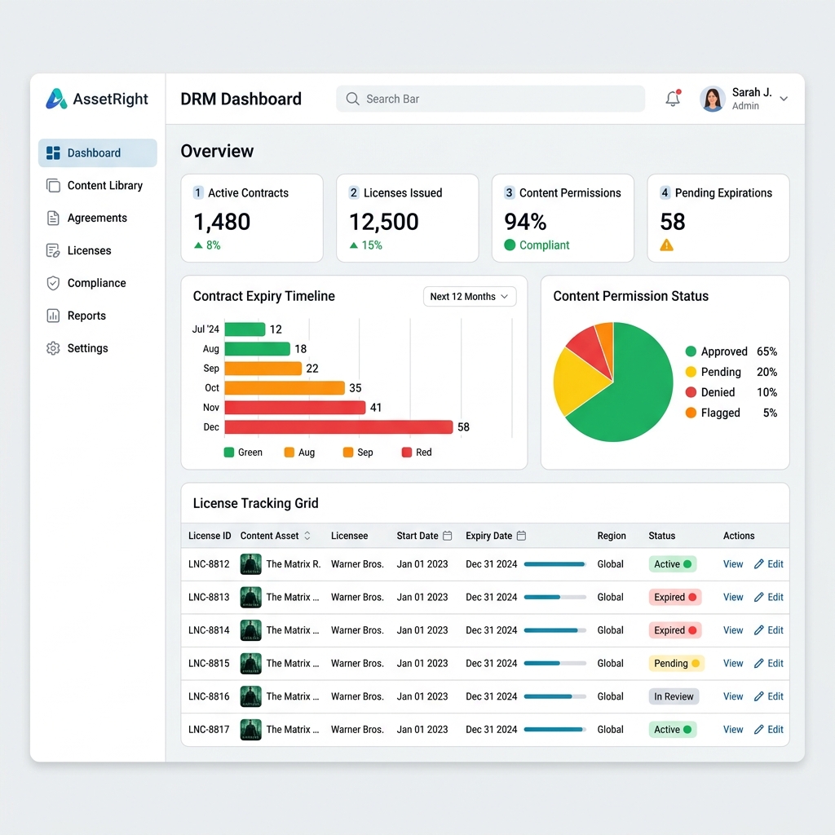This screenshot has width=835, height=835.
Task: Click the License ID column header
Action: [x=210, y=536]
